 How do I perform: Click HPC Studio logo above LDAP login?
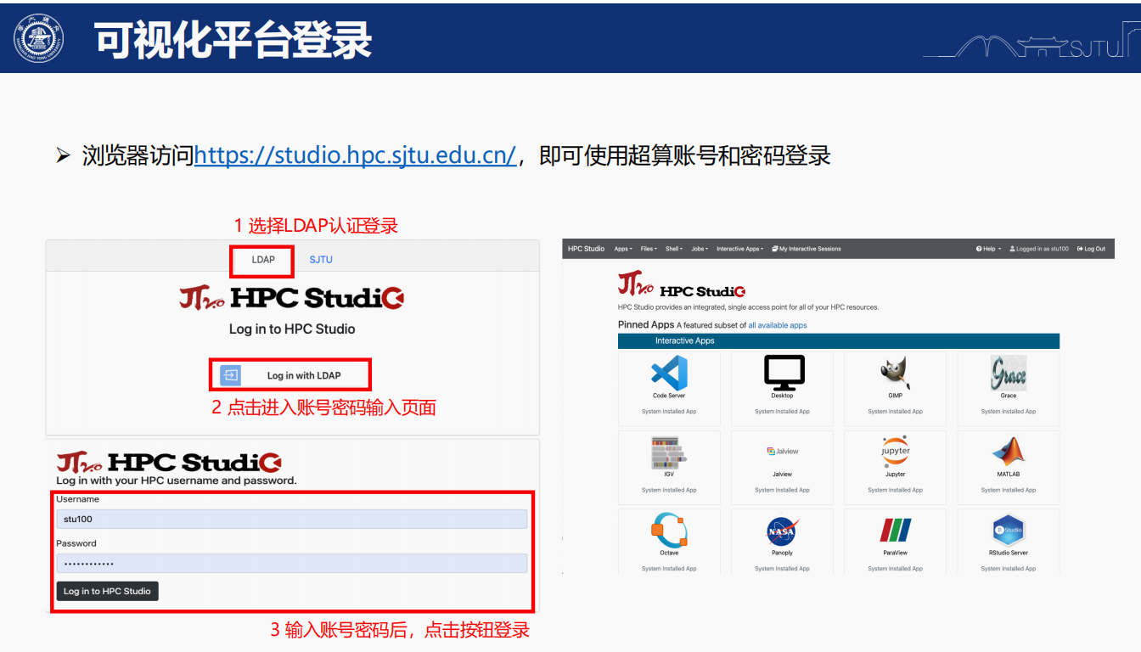click(x=291, y=297)
